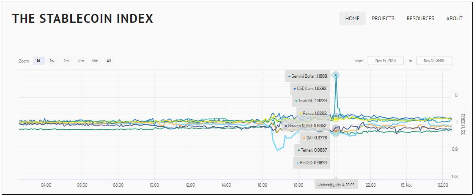Click the 04:00 time axis label

click(x=46, y=185)
